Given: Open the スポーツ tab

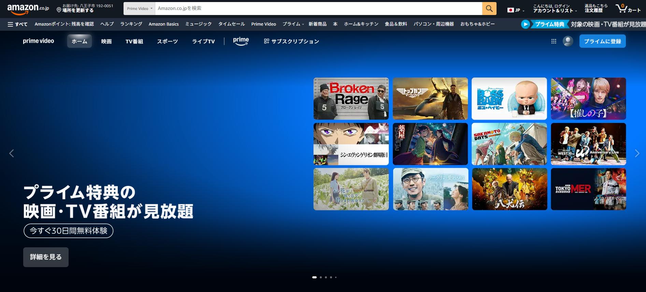Looking at the screenshot, I should pos(167,41).
